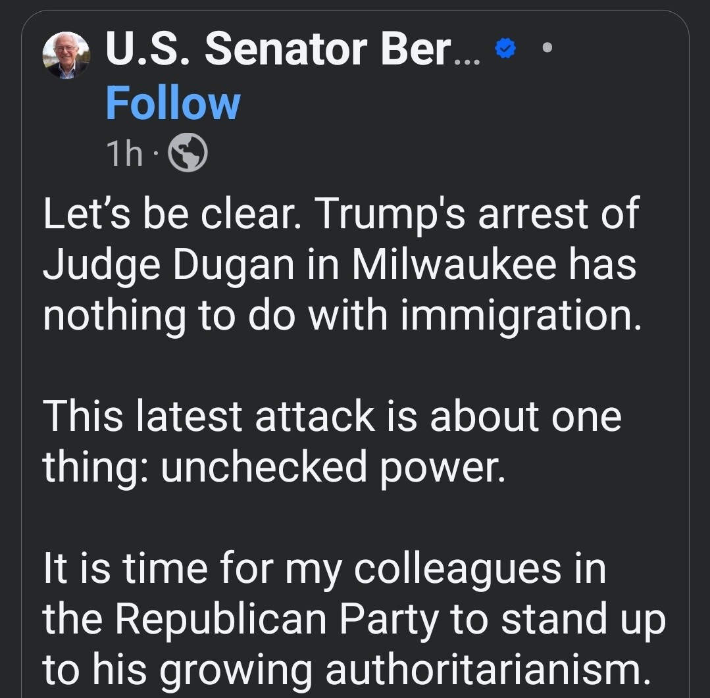Open the U.S. Senator page name

tap(293, 49)
